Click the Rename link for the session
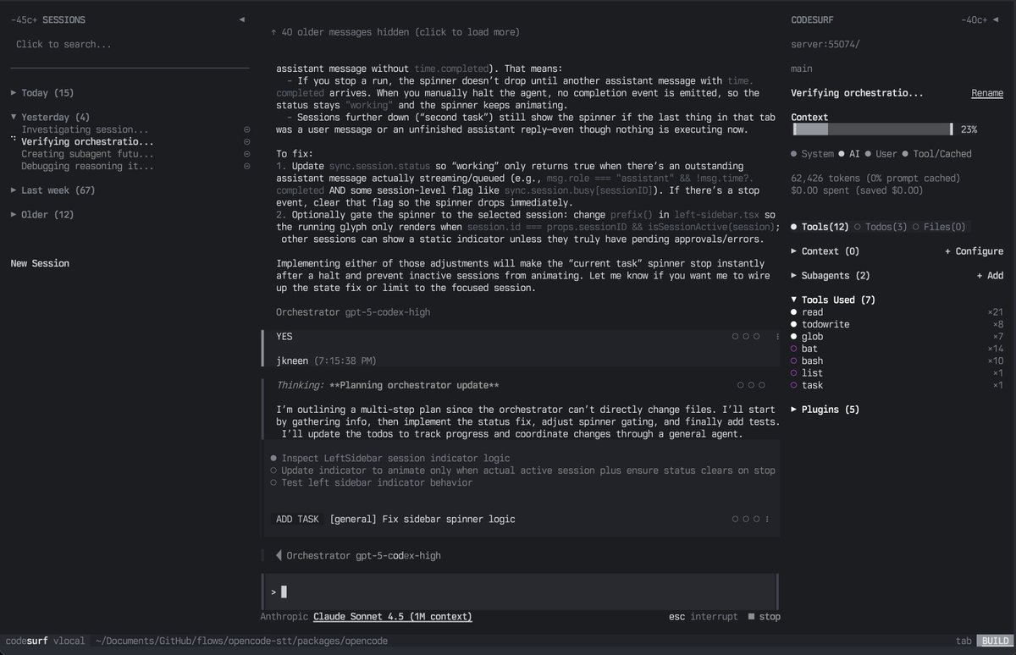Image resolution: width=1016 pixels, height=655 pixels. 987,93
